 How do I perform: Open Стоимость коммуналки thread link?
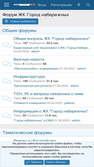tap(30, 103)
